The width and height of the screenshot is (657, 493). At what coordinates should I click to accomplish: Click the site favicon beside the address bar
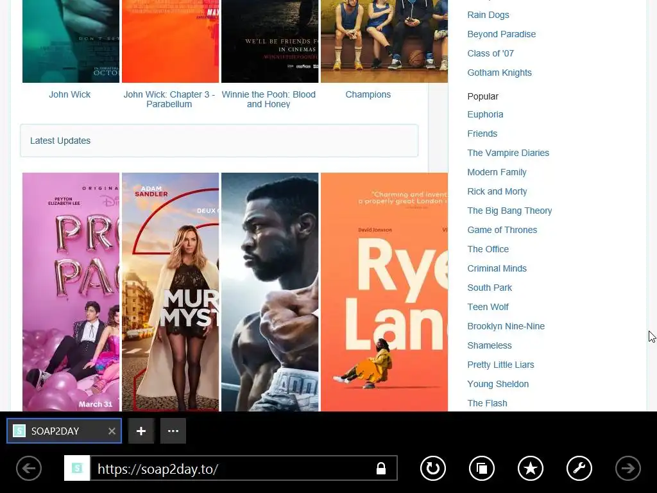tap(77, 468)
